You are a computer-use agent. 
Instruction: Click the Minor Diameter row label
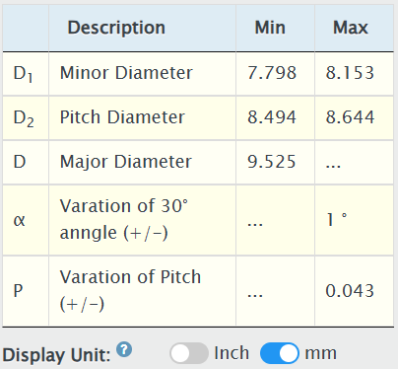(x=126, y=73)
